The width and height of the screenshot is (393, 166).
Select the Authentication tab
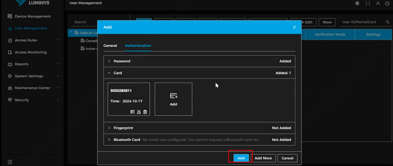(138, 46)
